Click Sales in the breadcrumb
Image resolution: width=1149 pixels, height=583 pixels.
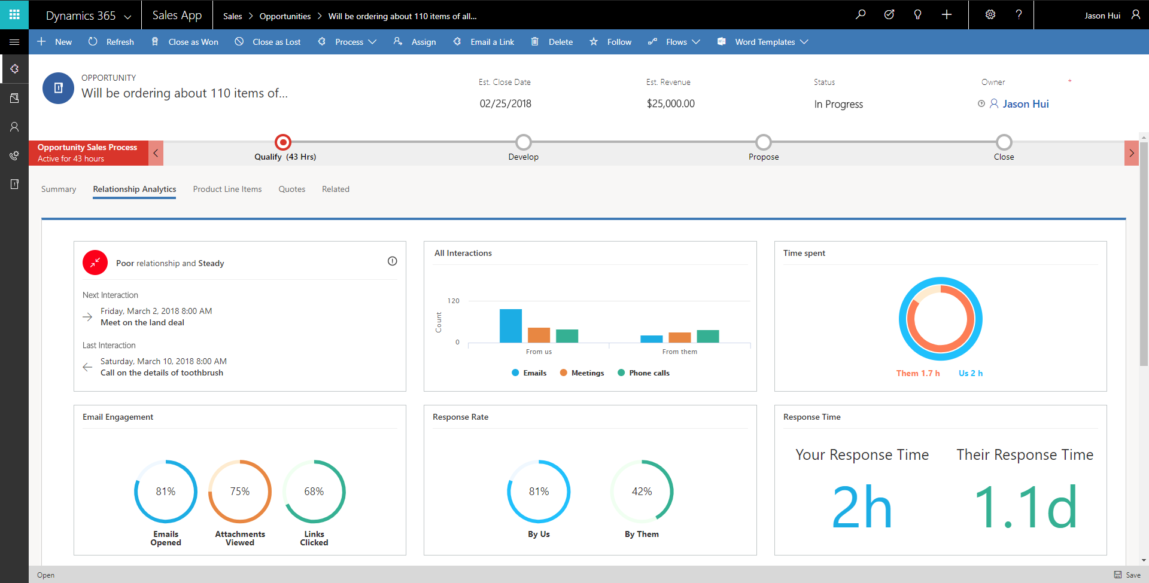pos(233,16)
